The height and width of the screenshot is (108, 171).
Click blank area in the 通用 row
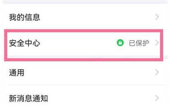tap(87, 73)
